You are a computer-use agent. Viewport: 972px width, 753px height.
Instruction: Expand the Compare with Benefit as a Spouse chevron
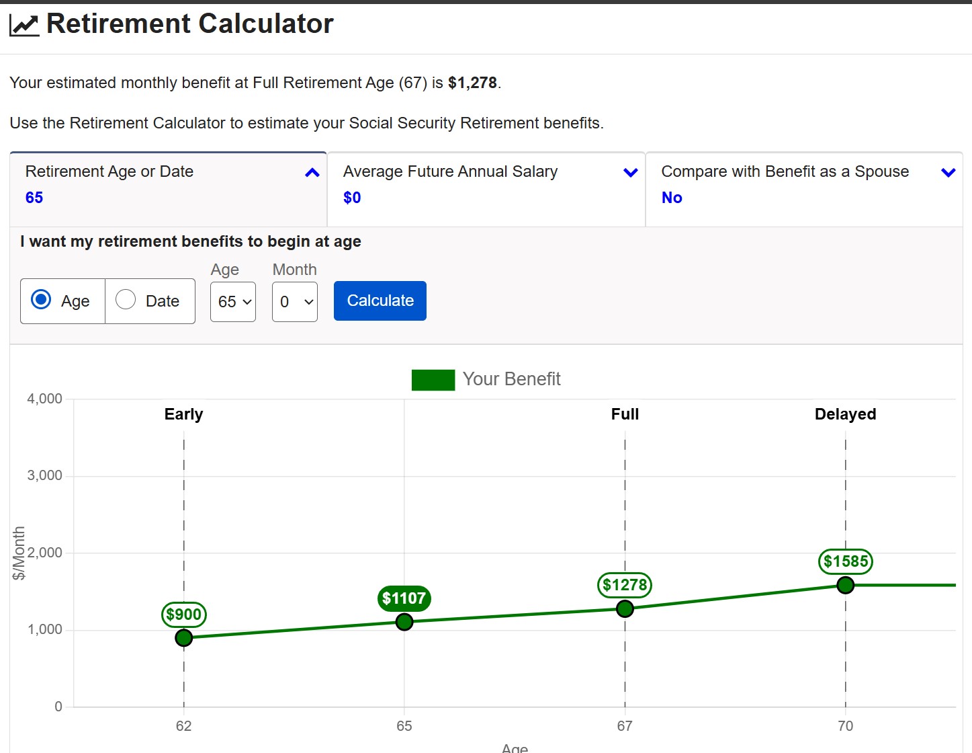pyautogui.click(x=948, y=173)
